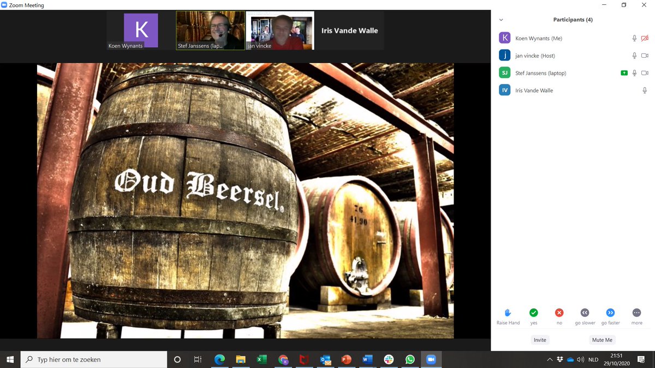The image size is (655, 368).
Task: Click the Windows search box
Action: pyautogui.click(x=94, y=359)
